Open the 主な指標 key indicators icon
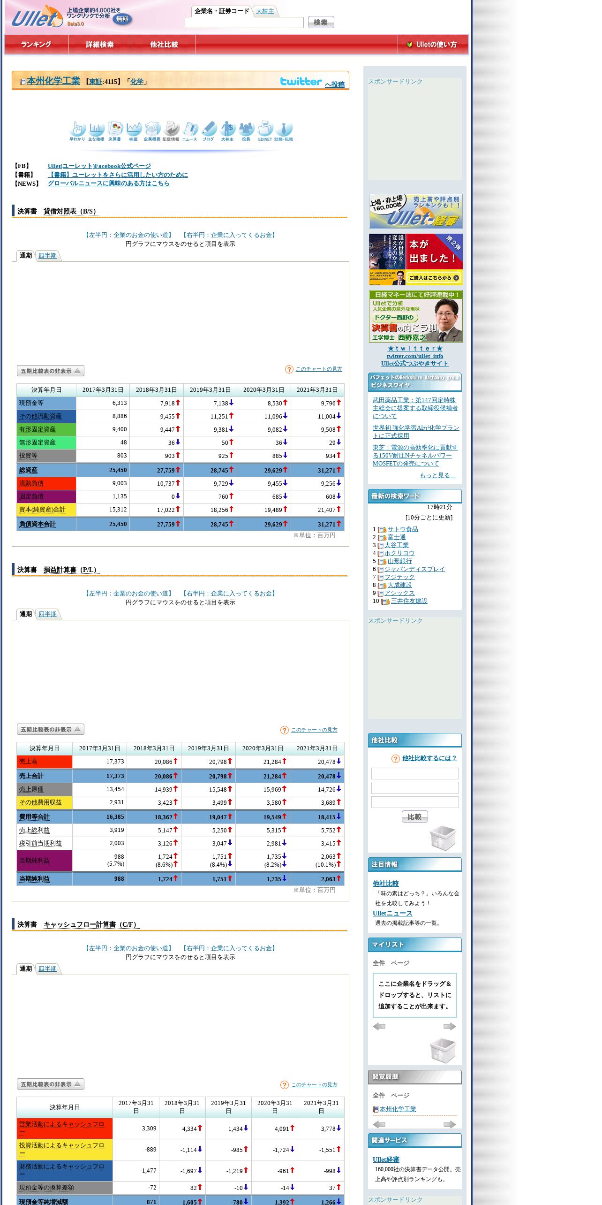602x1205 pixels. pos(96,131)
